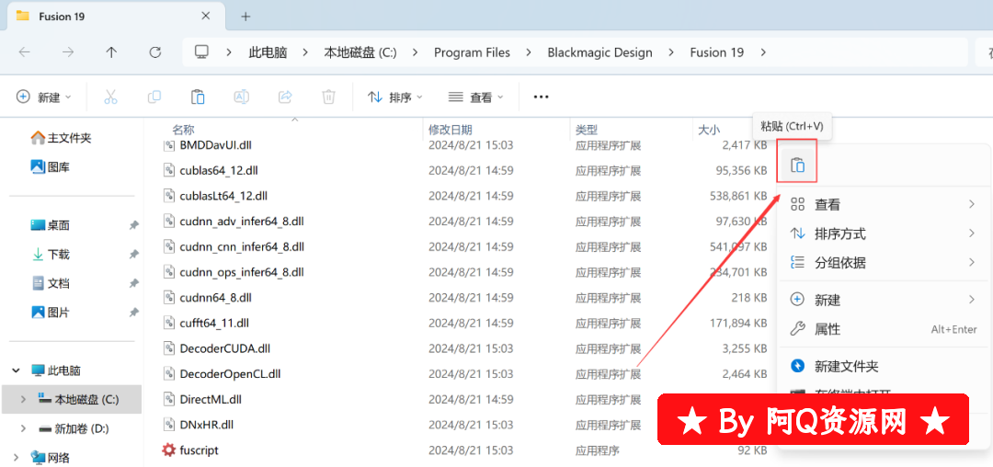Sort by the 名称 column header
The width and height of the screenshot is (993, 467).
pyautogui.click(x=183, y=130)
